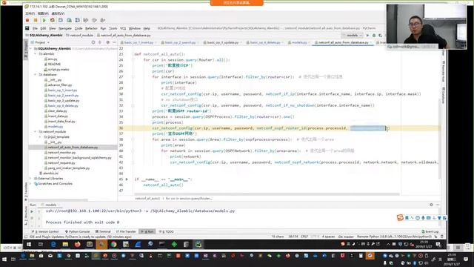Click the netconf_module breadcrumb in the navigation bar
This screenshot has height=267, width=474.
click(79, 36)
